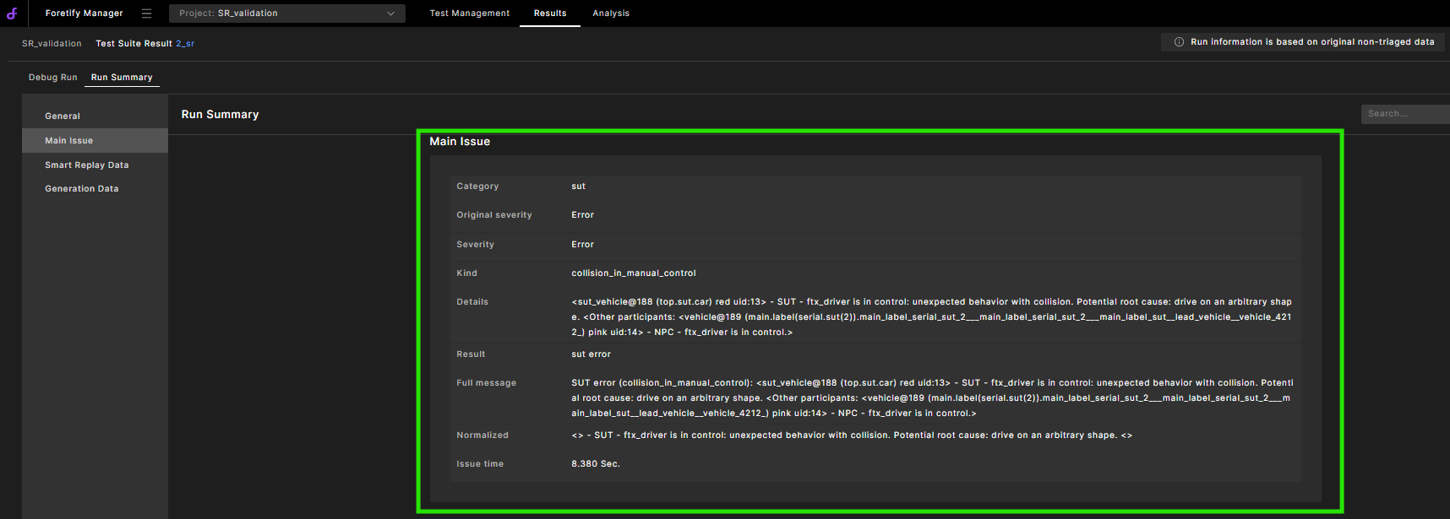The height and width of the screenshot is (519, 1450).
Task: Click the info icon beside run information
Action: (x=1179, y=42)
